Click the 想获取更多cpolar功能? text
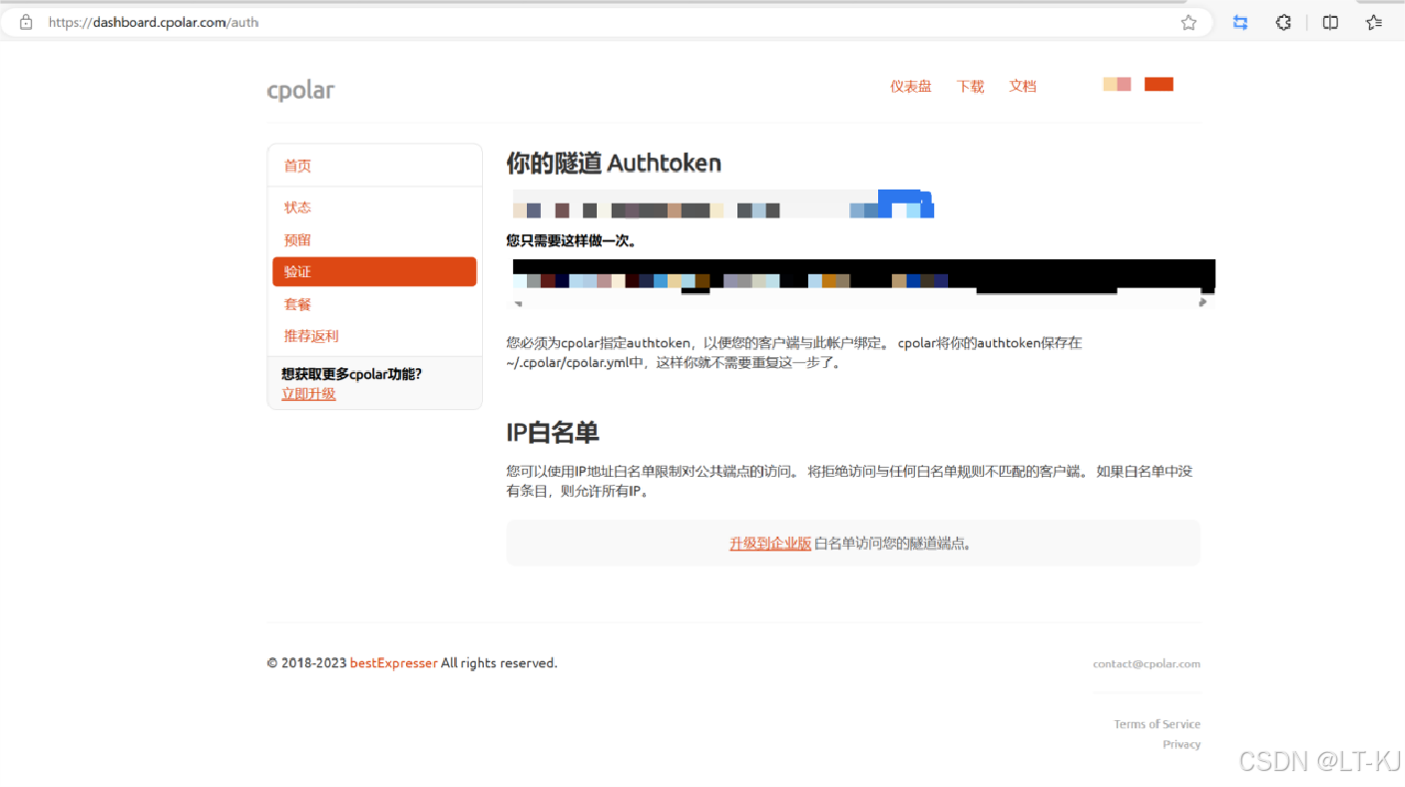The height and width of the screenshot is (787, 1405). click(351, 374)
